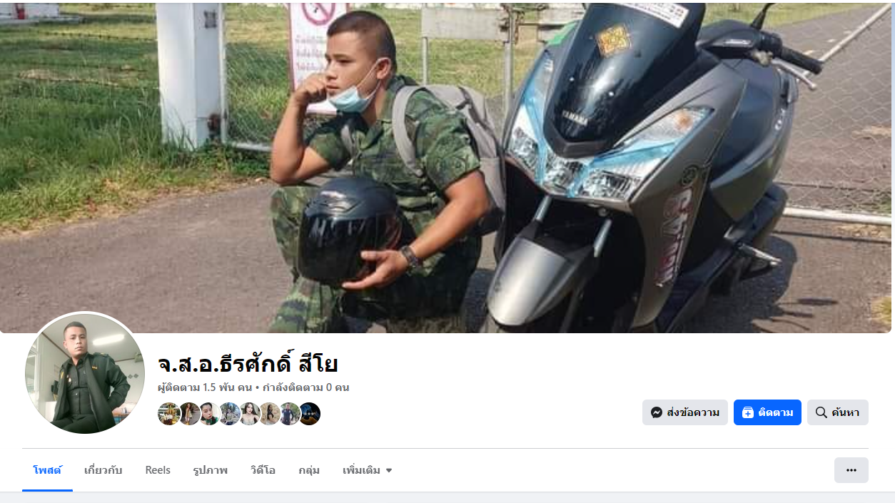Open the กลุ่ม tab
Viewport: 895px width, 503px height.
pyautogui.click(x=309, y=470)
